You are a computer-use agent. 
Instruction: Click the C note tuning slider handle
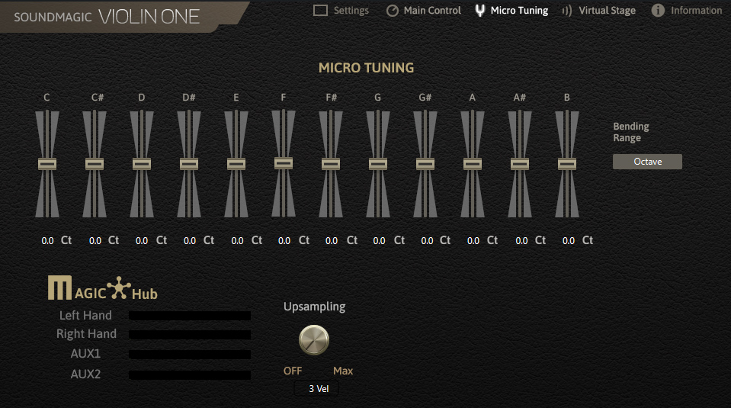(47, 164)
